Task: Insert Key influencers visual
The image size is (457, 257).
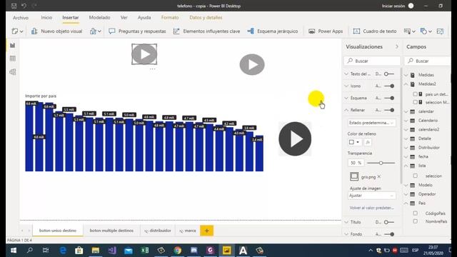Action: [206, 31]
